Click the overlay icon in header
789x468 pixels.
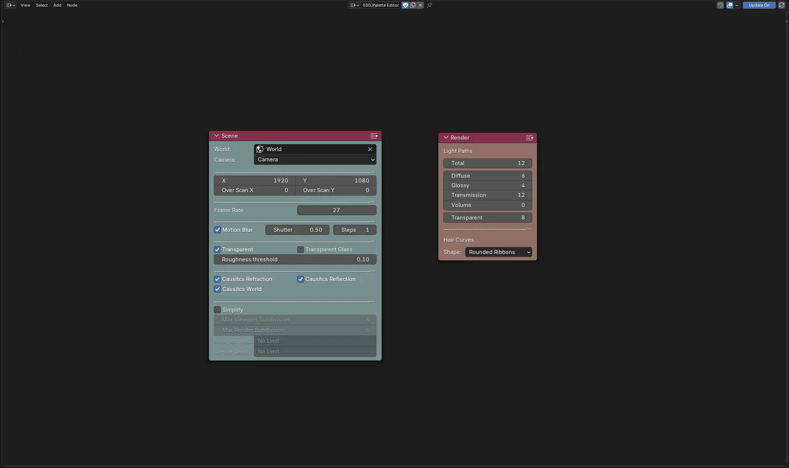pyautogui.click(x=730, y=5)
